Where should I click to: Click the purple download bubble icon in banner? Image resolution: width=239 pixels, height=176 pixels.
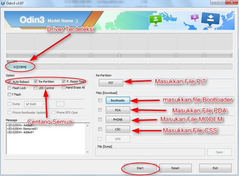(195, 17)
